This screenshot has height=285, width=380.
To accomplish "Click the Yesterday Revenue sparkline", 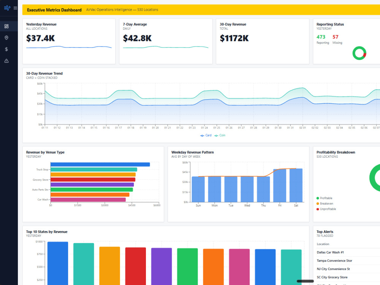I will click(x=69, y=47).
